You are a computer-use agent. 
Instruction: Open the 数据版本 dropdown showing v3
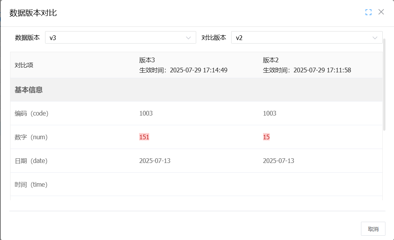117,38
